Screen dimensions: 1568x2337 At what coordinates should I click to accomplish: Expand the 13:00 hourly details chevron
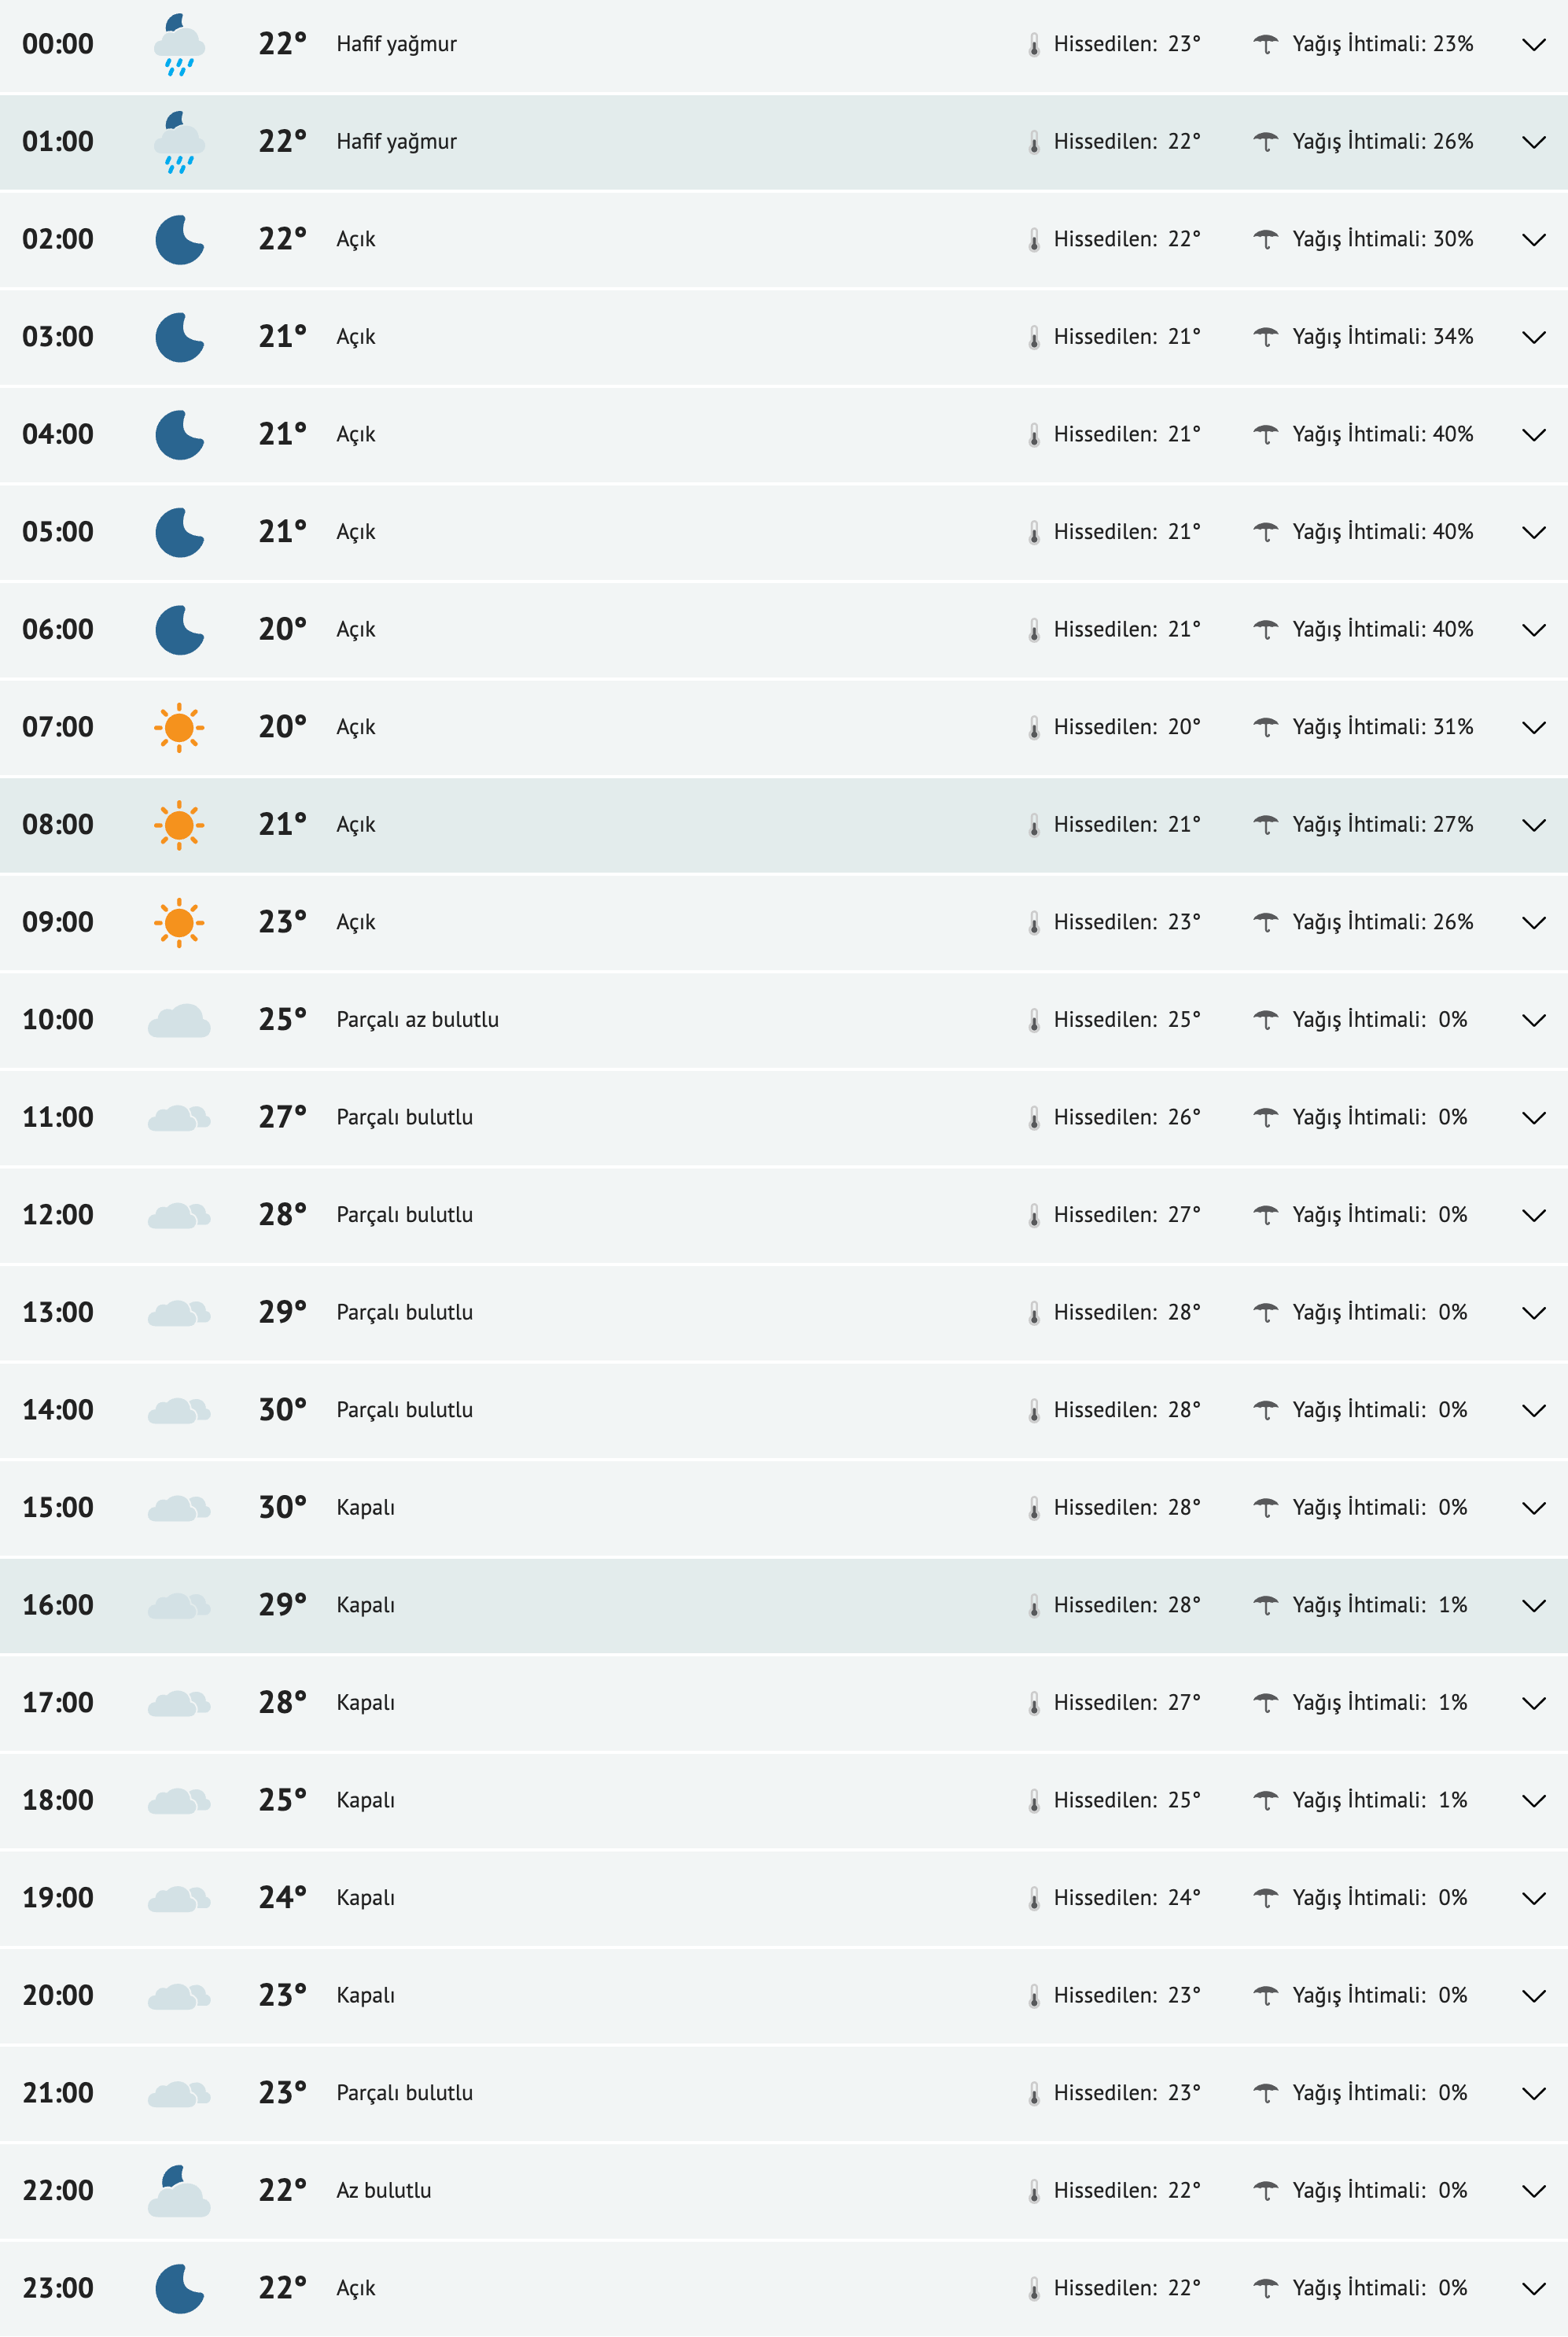1533,1313
